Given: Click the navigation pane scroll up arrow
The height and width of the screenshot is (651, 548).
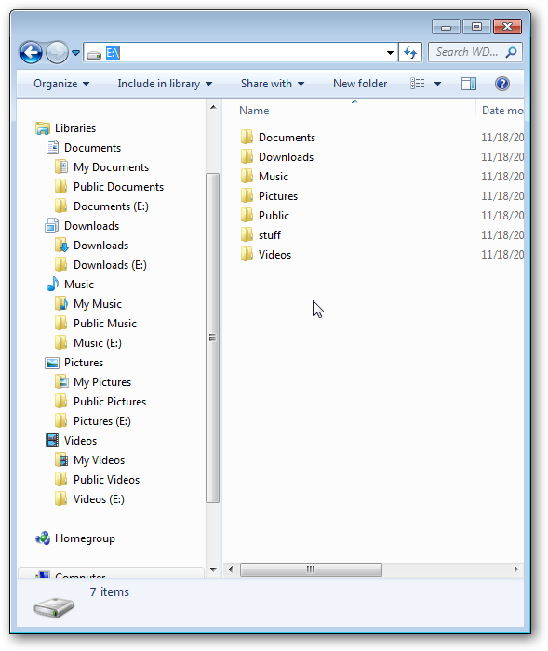Looking at the screenshot, I should [213, 107].
